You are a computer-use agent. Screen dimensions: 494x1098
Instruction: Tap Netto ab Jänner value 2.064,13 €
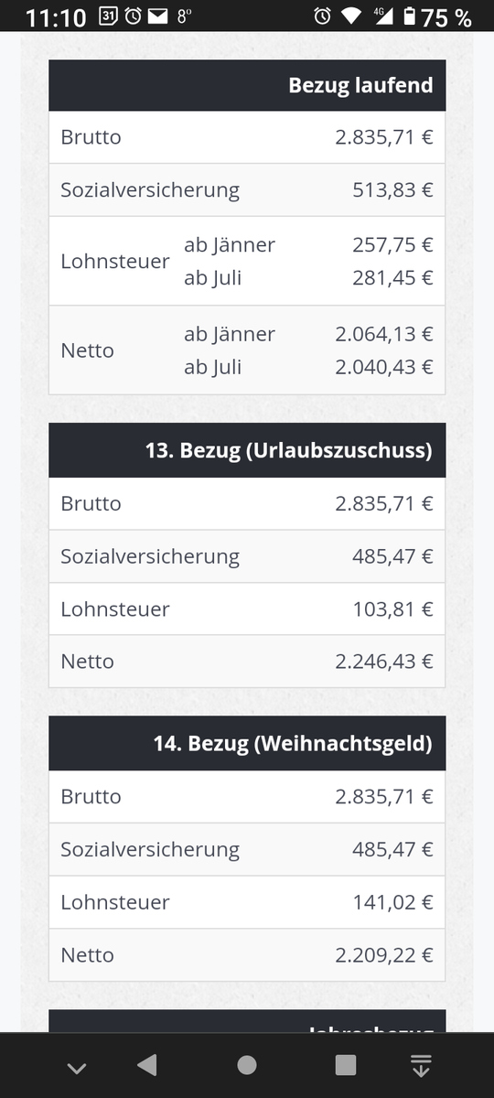point(384,334)
